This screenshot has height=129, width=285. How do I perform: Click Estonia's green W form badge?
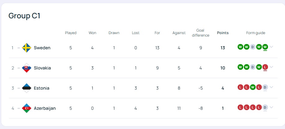coord(253,87)
